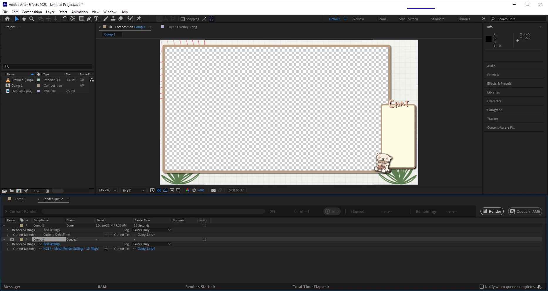Open Log dropdown for queued item 2

pos(152,244)
